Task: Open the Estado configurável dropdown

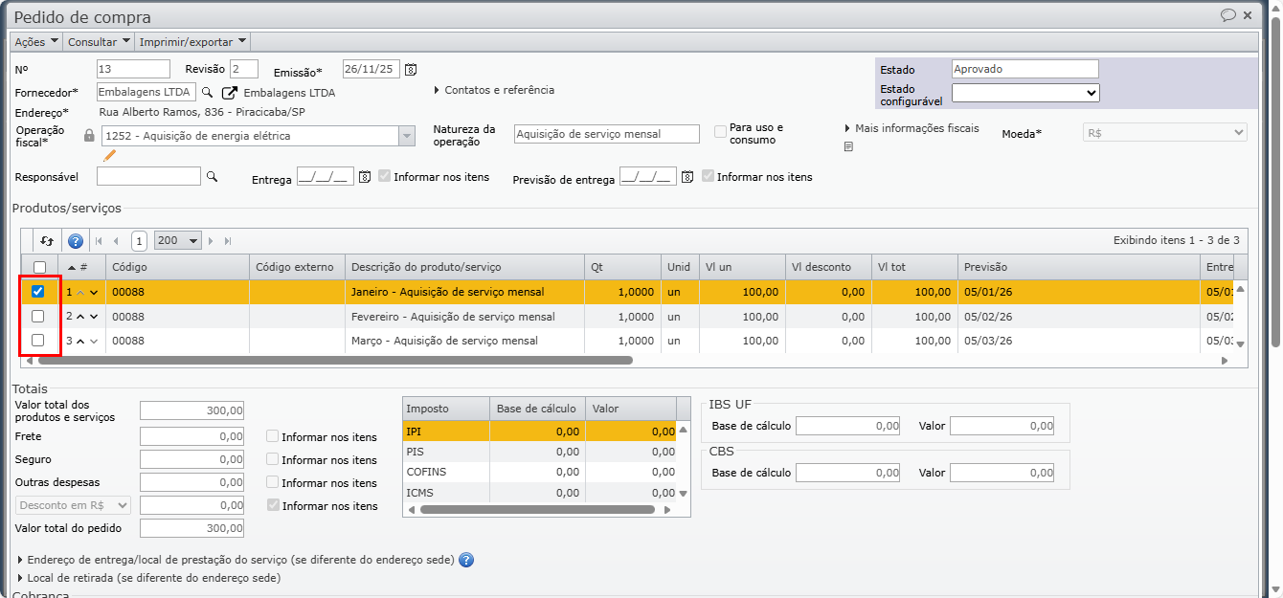Action: coord(1025,93)
